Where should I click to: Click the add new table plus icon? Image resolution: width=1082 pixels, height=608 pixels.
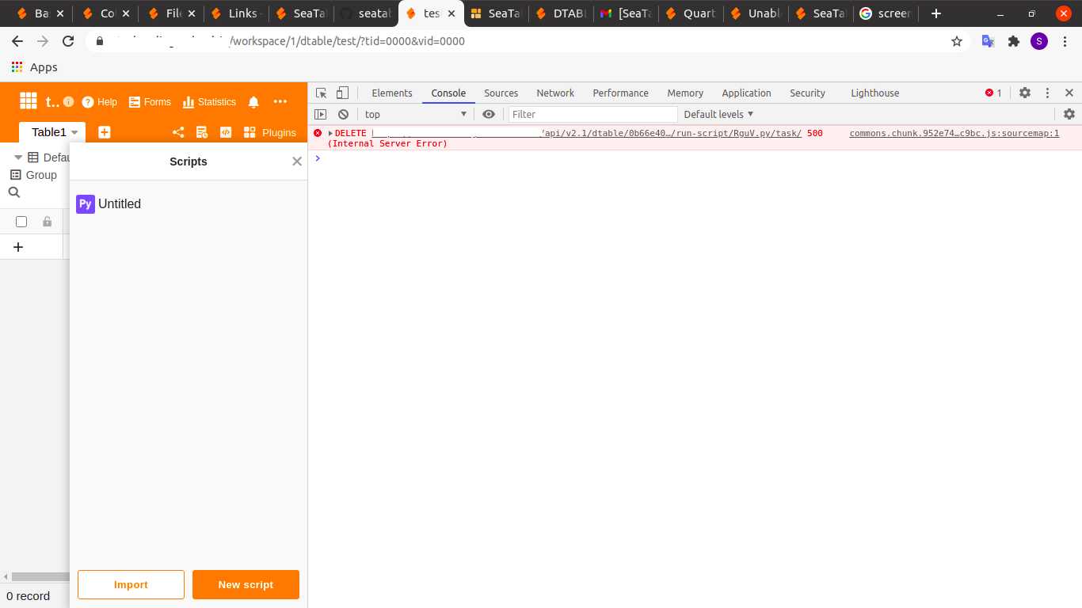click(104, 132)
